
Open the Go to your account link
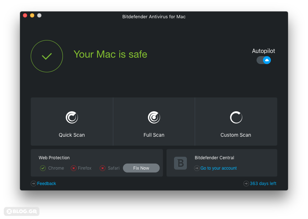(218, 168)
